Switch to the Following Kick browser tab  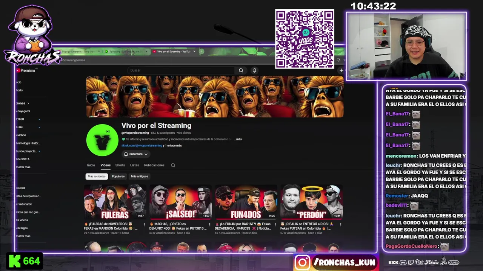[x=126, y=52]
